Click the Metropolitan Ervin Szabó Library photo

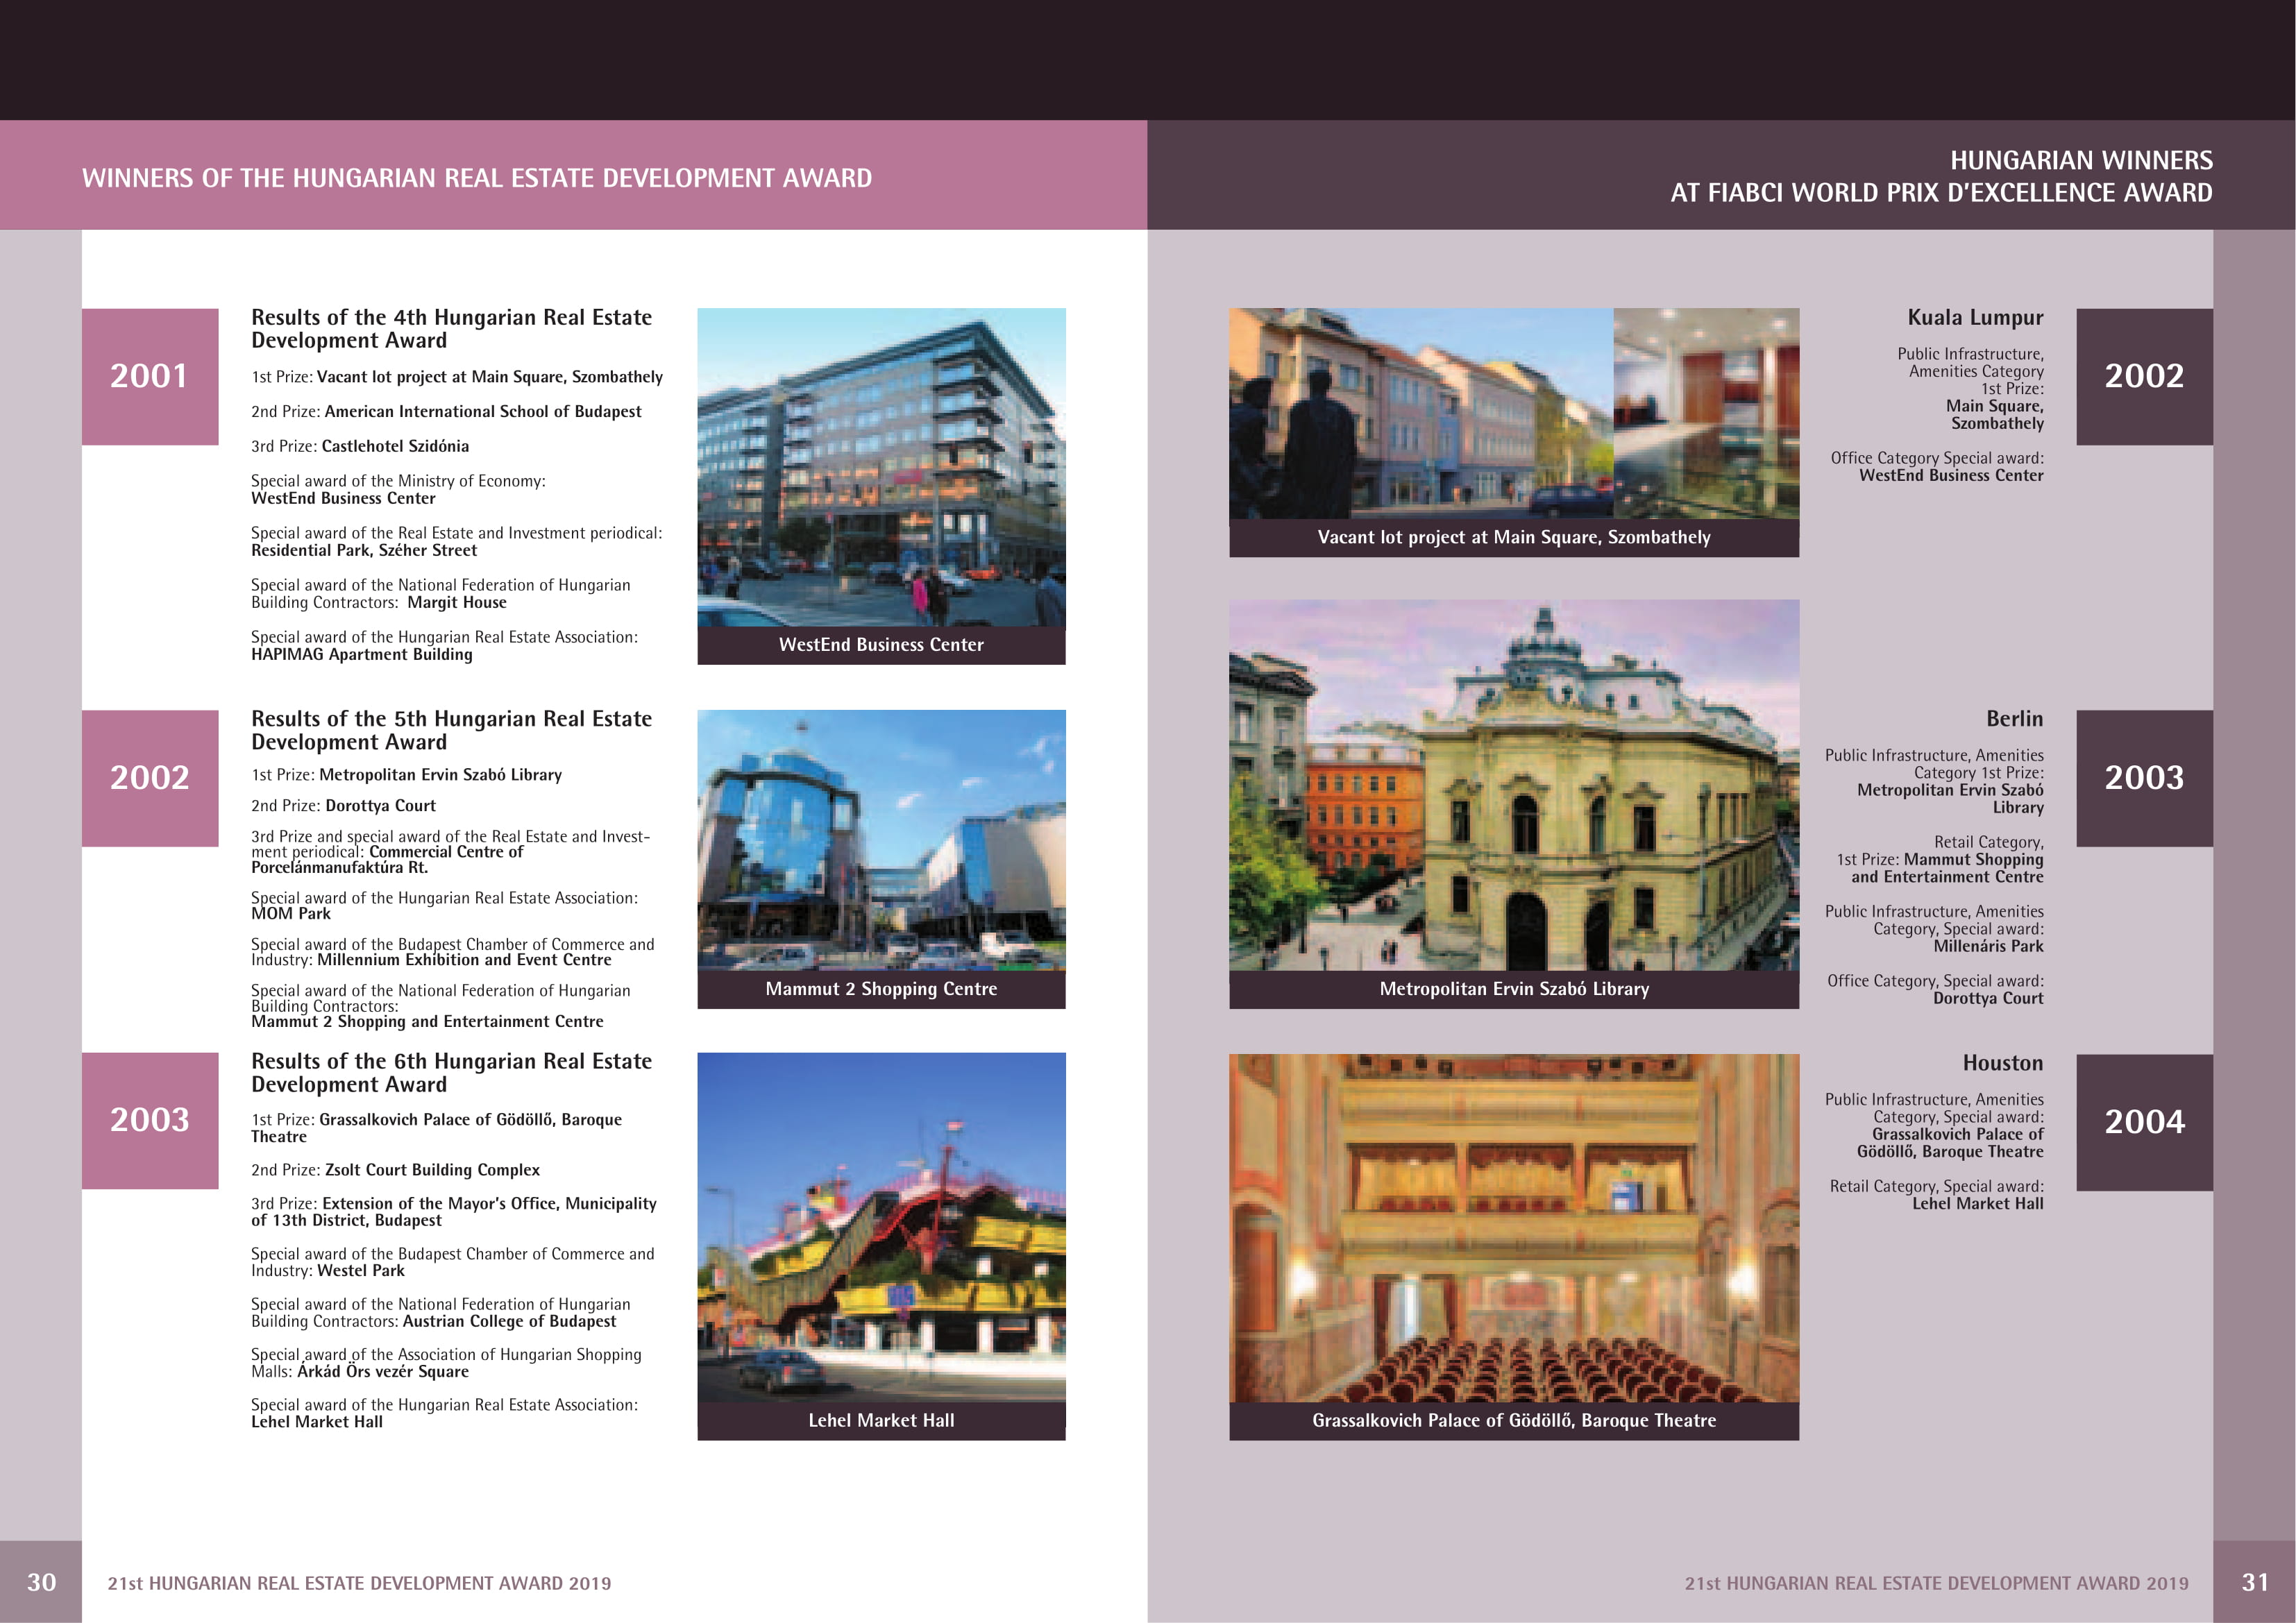coord(1513,785)
